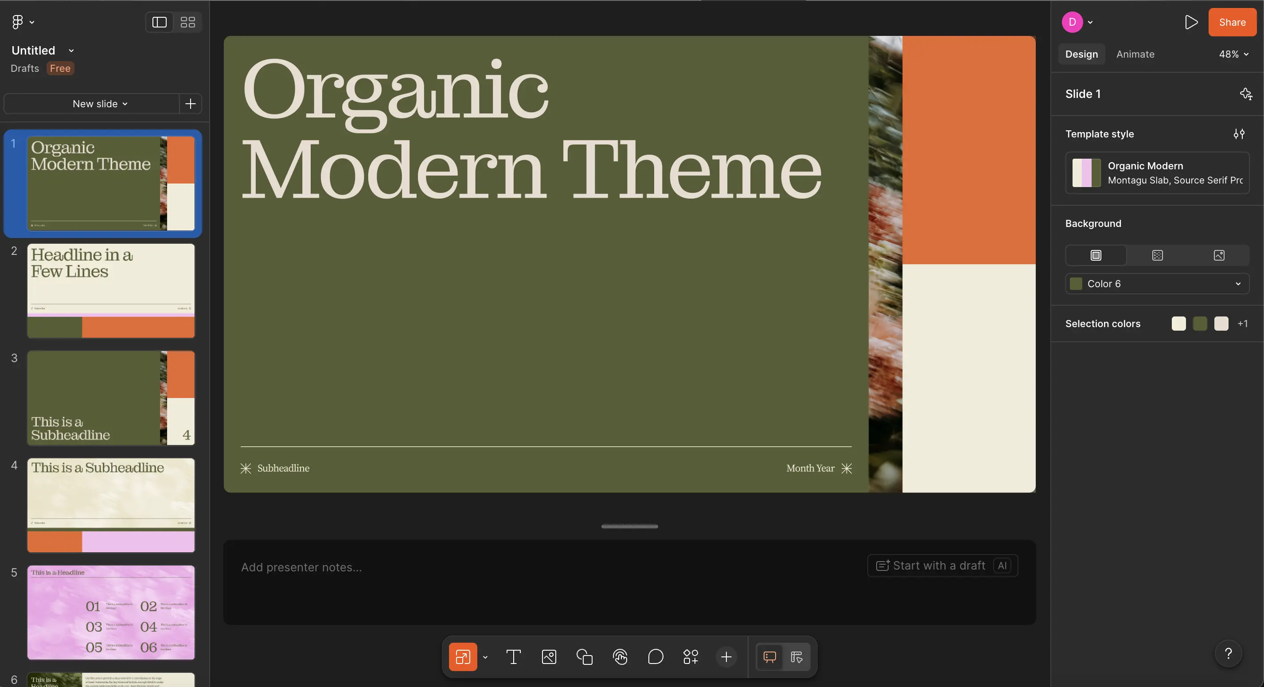Select the Design tab
Viewport: 1264px width, 687px height.
[1081, 54]
